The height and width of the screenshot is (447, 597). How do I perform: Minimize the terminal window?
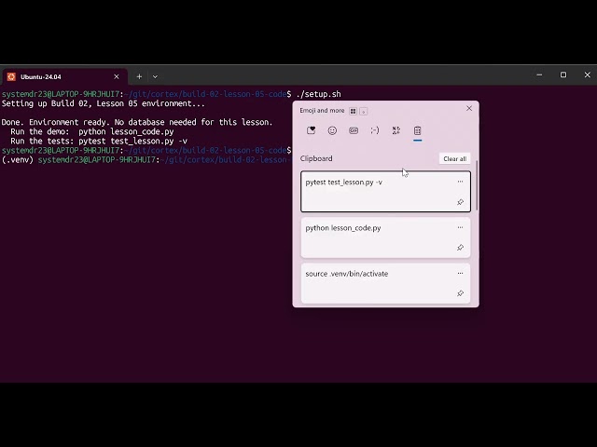[539, 74]
